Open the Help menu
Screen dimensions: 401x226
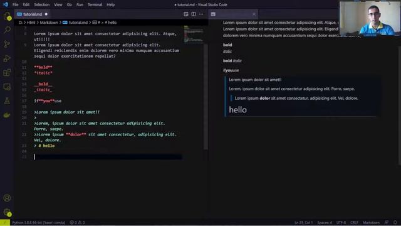point(110,4)
